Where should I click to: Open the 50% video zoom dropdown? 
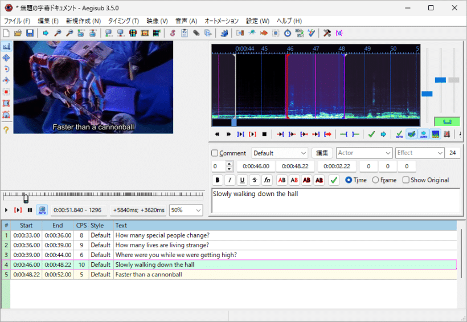[x=186, y=210]
